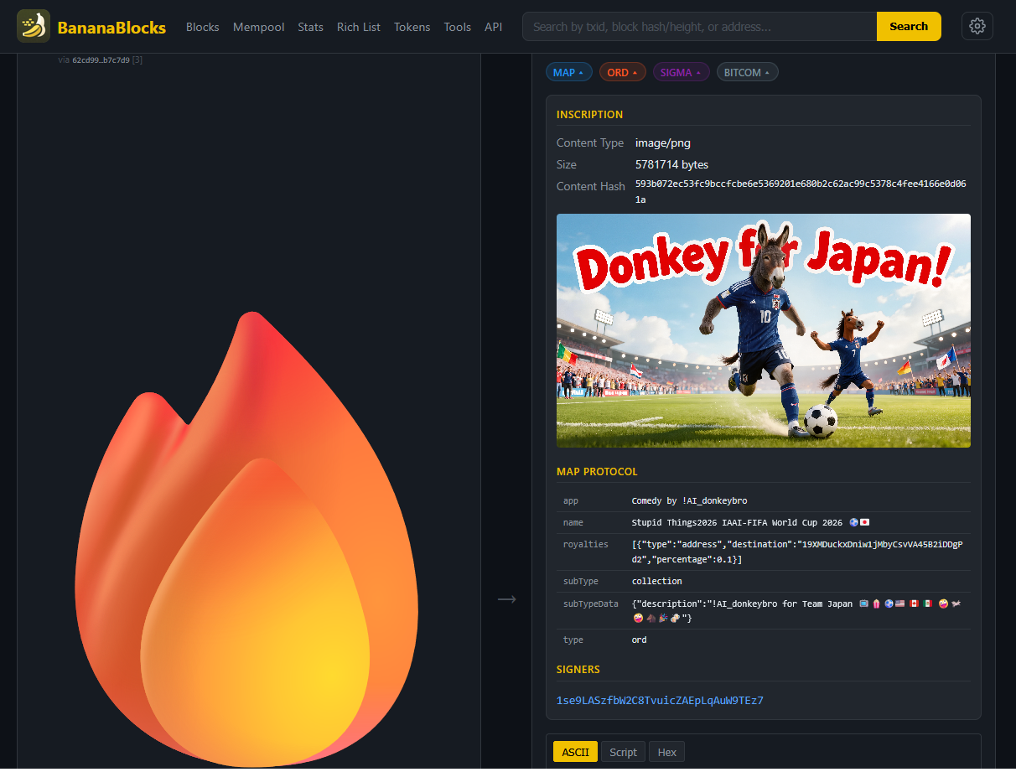This screenshot has width=1016, height=772.
Task: Click the yellow Search button
Action: 909,27
